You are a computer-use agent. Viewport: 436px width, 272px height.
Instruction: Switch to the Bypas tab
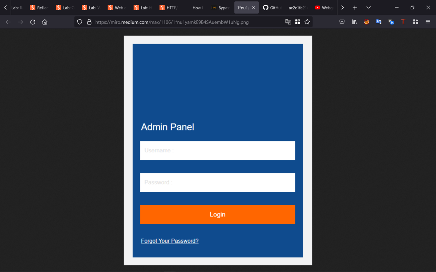[x=221, y=8]
